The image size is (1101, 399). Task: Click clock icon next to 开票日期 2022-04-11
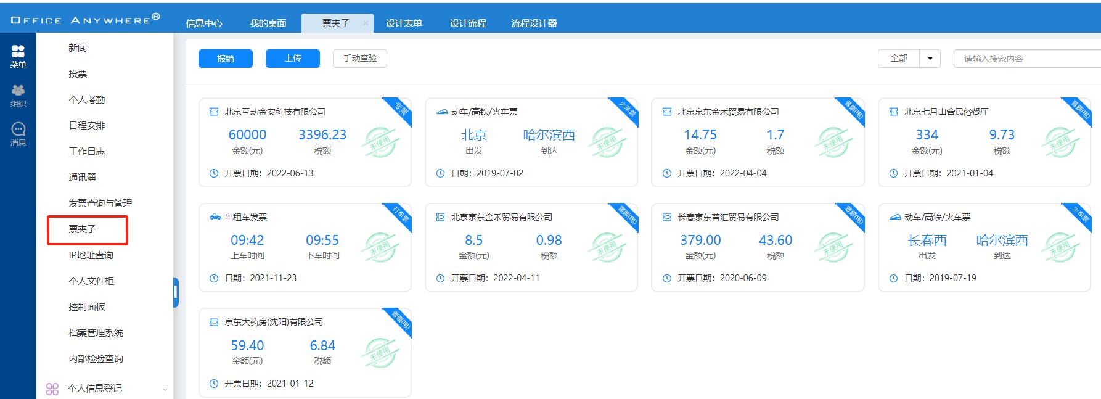click(440, 278)
